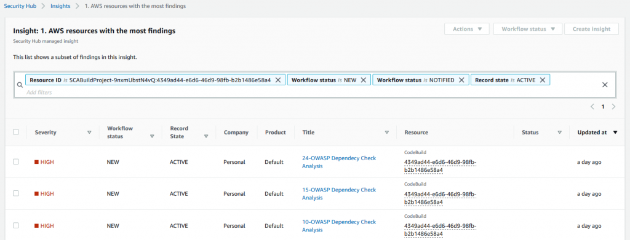Open the Workflow status dropdown button

click(x=528, y=29)
